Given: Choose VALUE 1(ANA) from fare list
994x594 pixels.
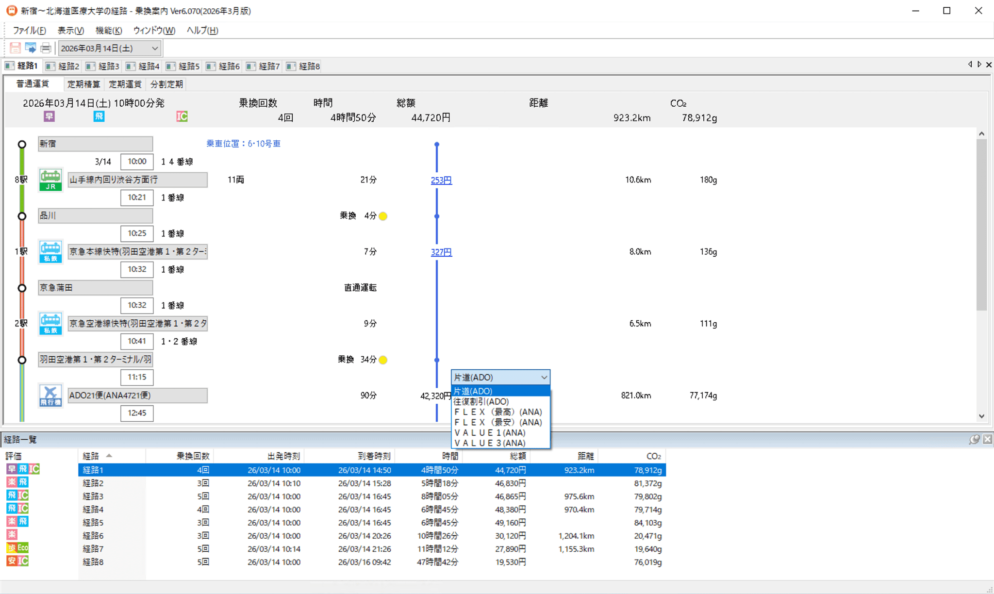Looking at the screenshot, I should 490,432.
